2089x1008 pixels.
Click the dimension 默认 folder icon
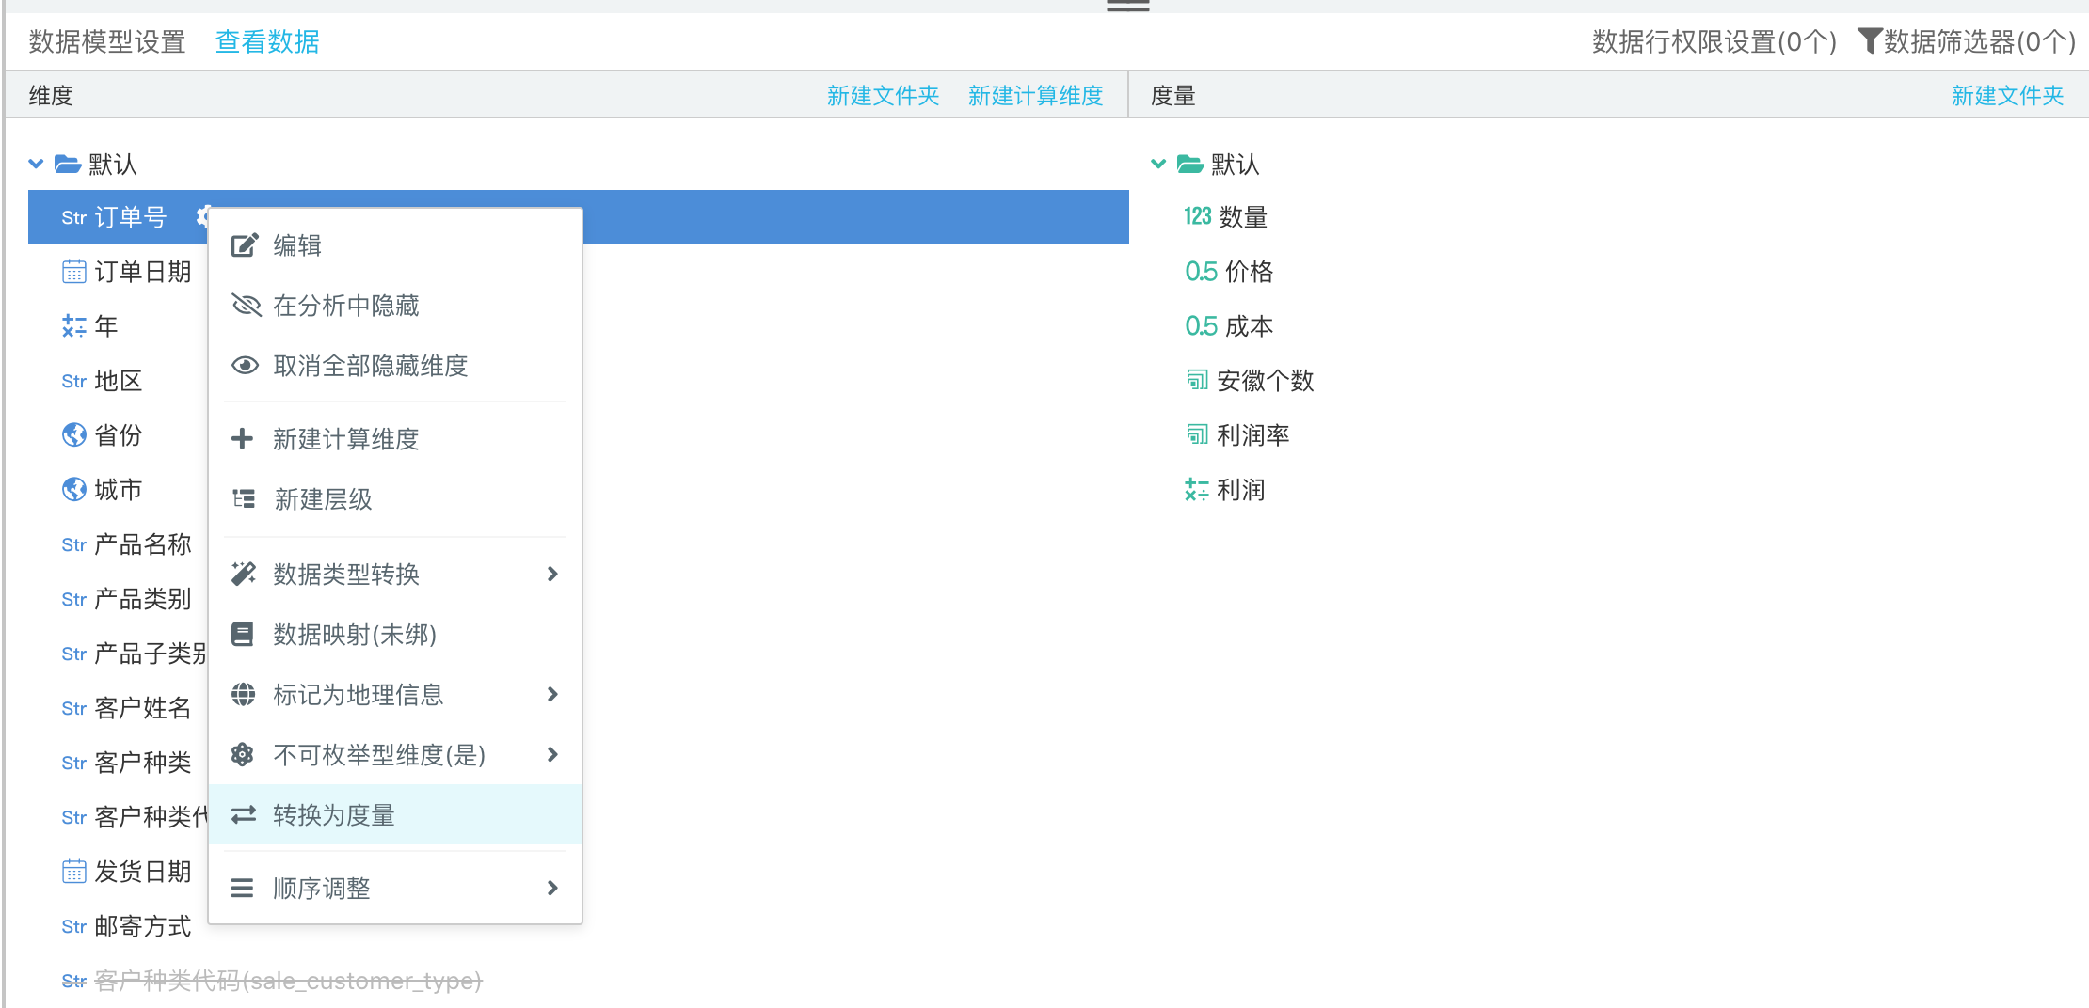pyautogui.click(x=68, y=165)
